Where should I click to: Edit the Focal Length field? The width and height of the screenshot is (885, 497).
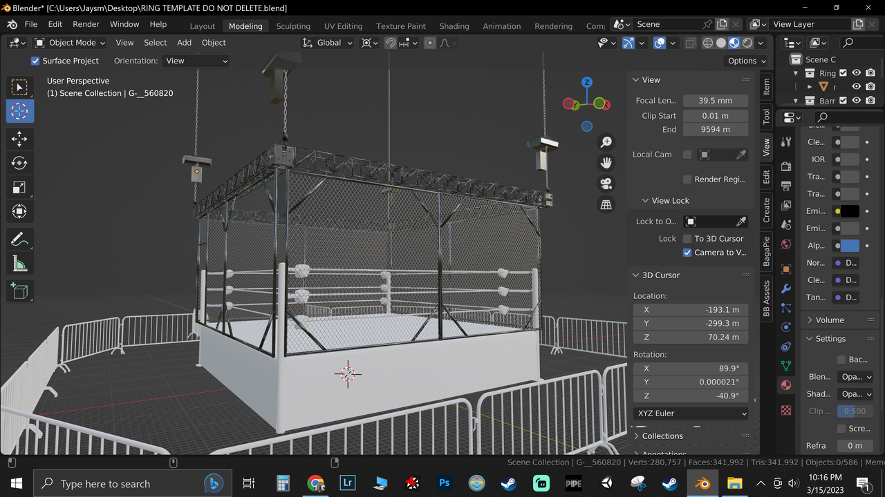(716, 101)
